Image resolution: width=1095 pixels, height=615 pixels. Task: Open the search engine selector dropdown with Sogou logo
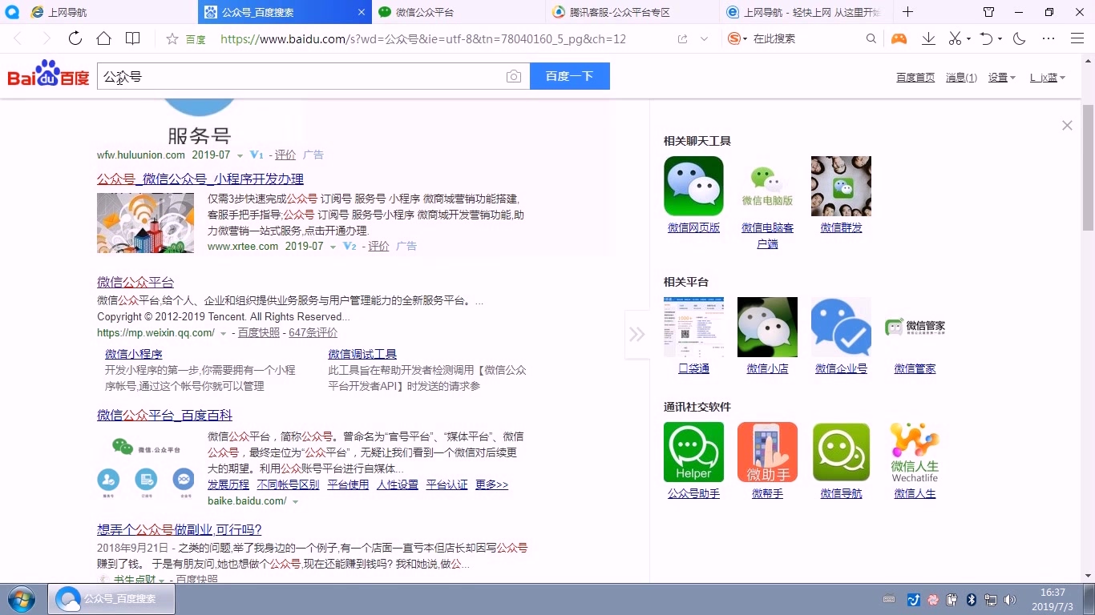pos(737,38)
